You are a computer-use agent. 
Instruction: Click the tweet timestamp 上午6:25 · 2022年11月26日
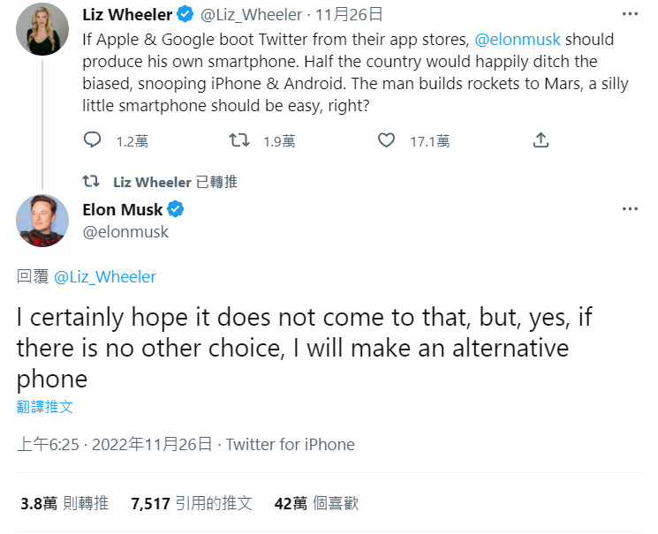115,444
